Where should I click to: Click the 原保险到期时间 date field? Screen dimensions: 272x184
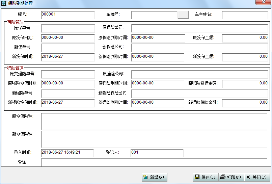click(158, 38)
